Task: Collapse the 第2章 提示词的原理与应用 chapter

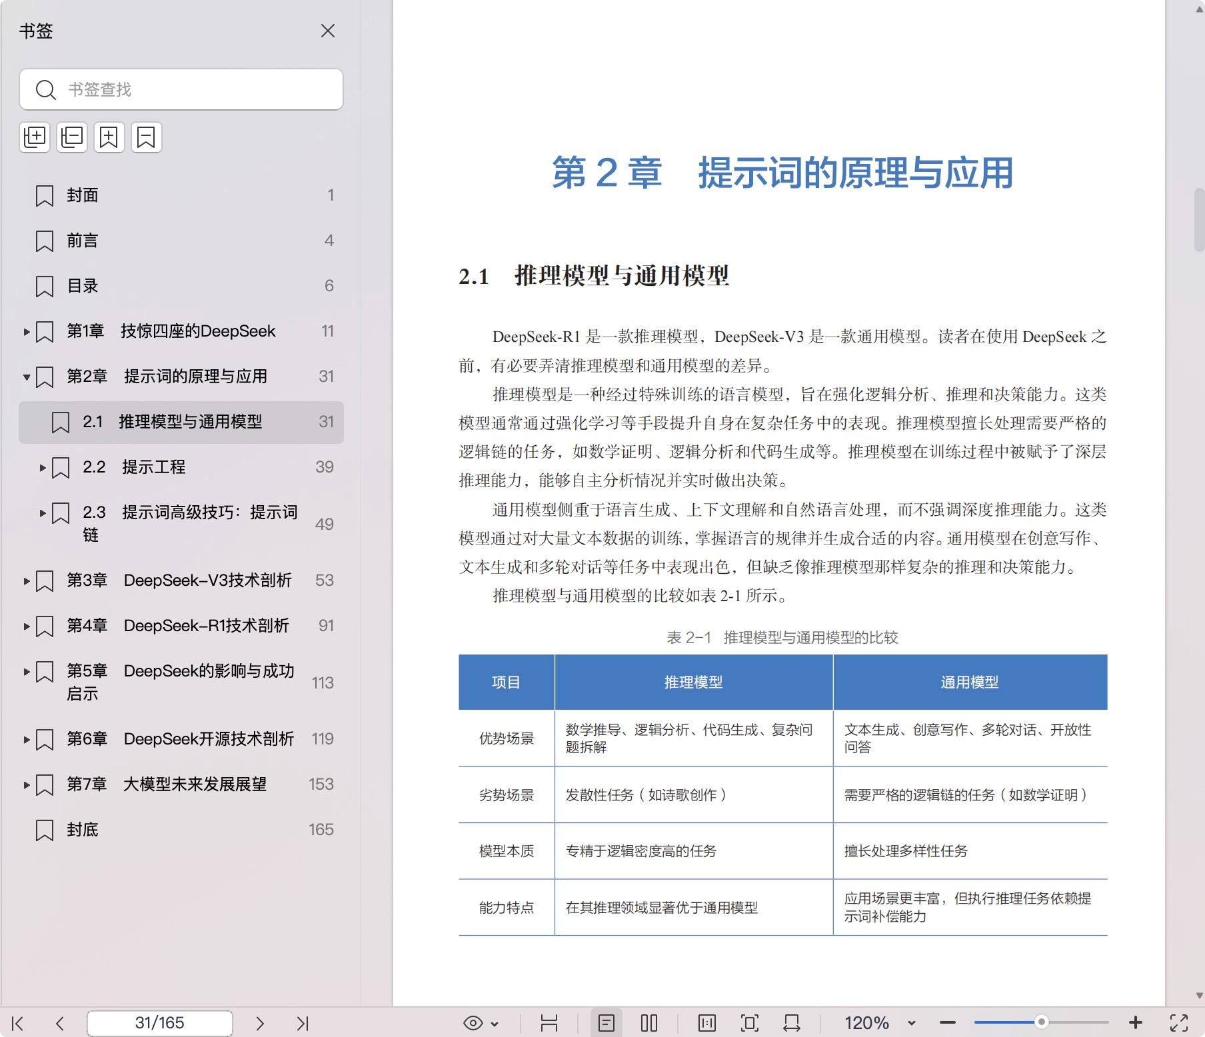Action: [x=27, y=377]
